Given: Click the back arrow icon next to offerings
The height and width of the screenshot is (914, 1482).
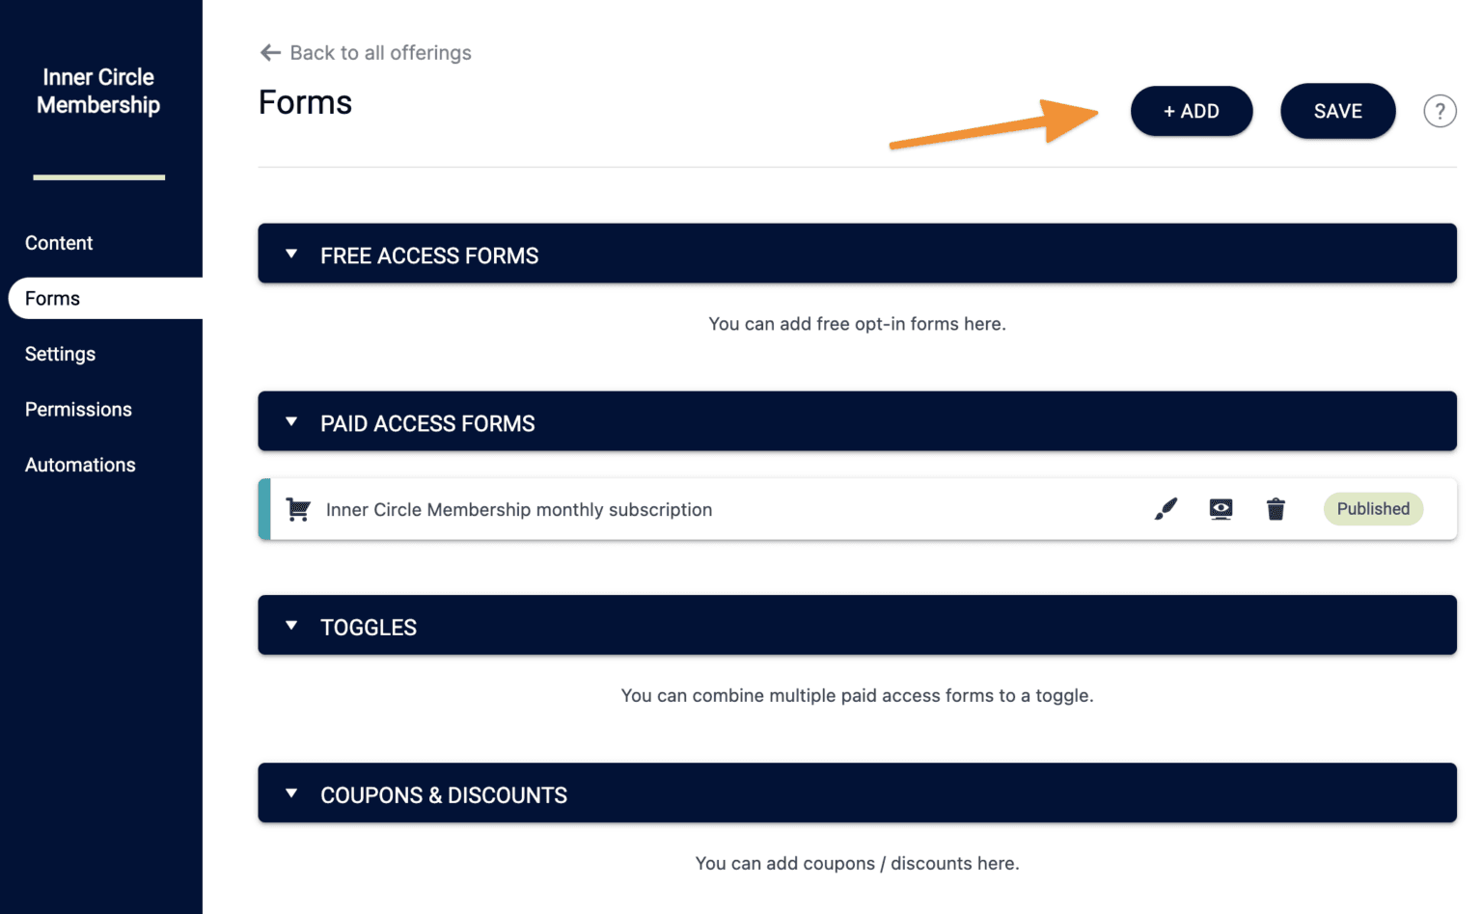Looking at the screenshot, I should pos(269,52).
